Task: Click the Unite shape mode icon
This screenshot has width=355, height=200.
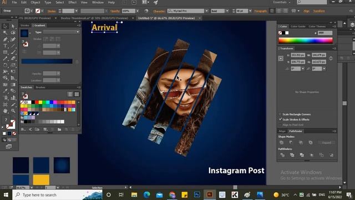Action: (281, 143)
